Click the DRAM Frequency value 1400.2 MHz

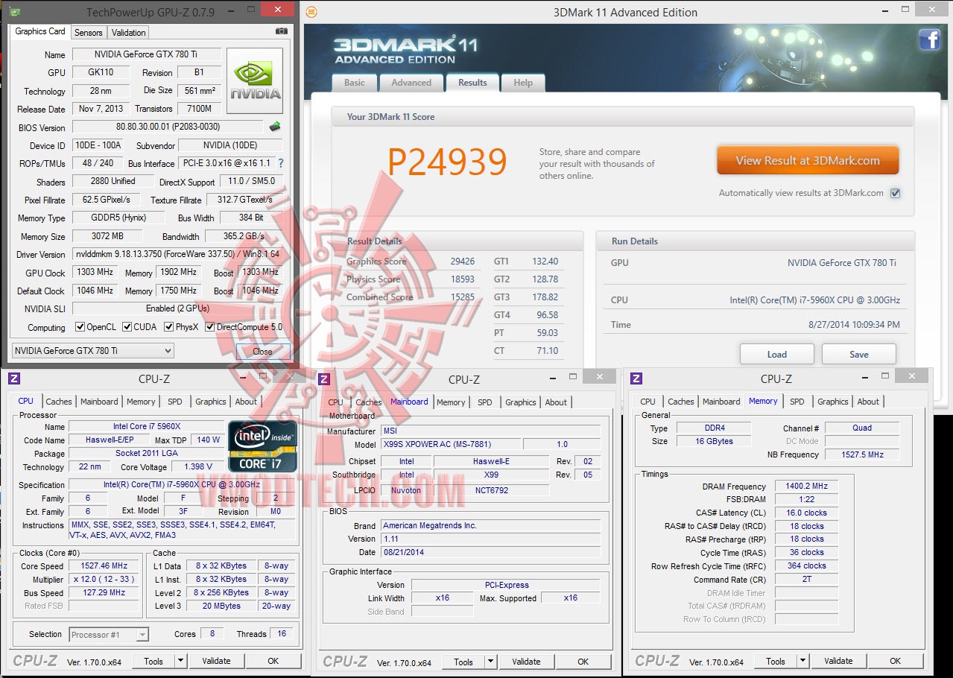pyautogui.click(x=806, y=487)
